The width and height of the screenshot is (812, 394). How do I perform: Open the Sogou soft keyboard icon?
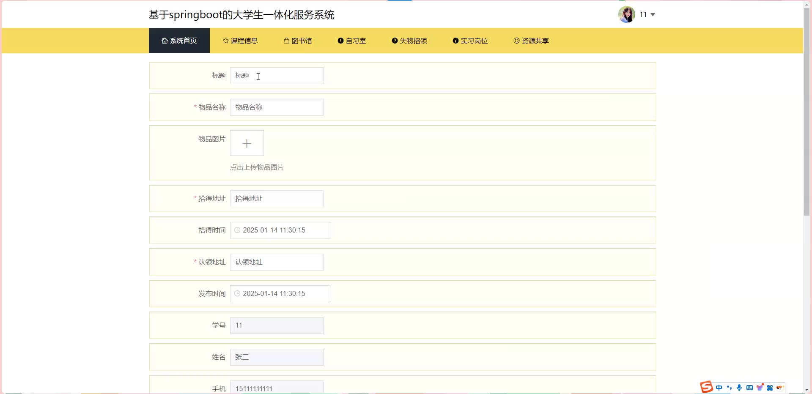point(749,388)
